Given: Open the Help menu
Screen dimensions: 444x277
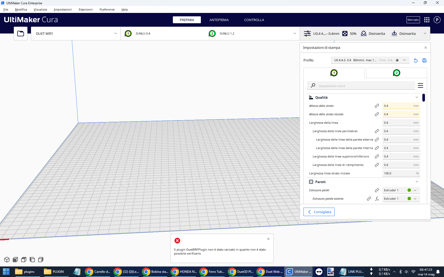Looking at the screenshot, I should pos(124,9).
